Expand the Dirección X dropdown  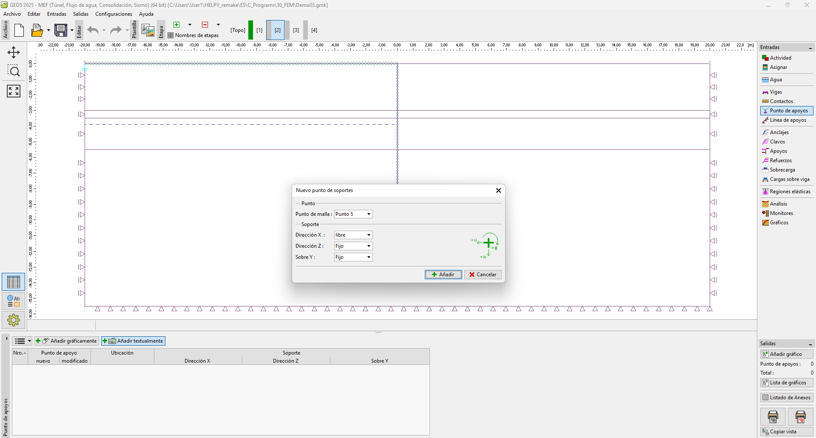pos(369,235)
